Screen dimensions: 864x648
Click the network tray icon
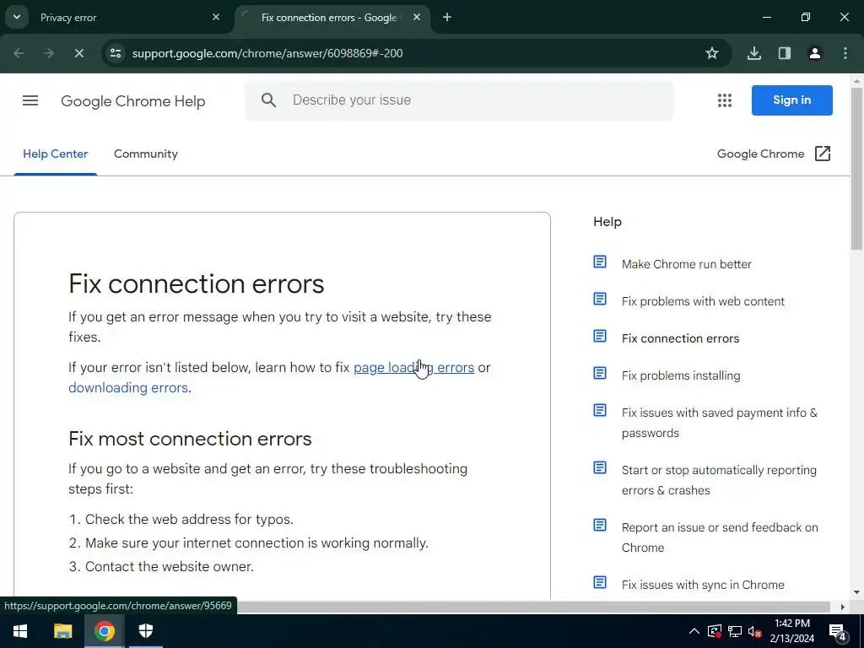735,631
